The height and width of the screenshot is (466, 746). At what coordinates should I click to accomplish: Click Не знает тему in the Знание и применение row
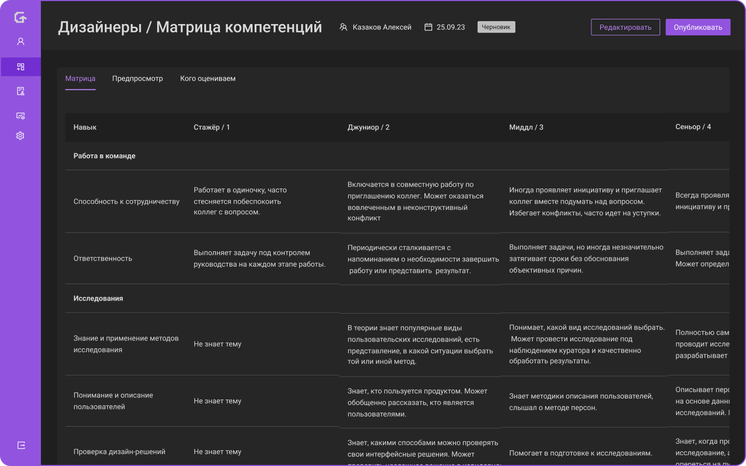[x=217, y=344]
